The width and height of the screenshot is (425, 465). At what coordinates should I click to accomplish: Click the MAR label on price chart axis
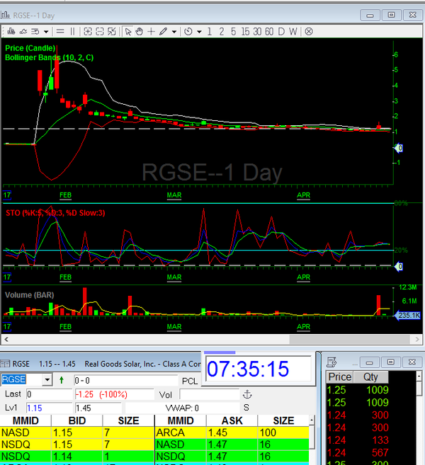tap(174, 195)
